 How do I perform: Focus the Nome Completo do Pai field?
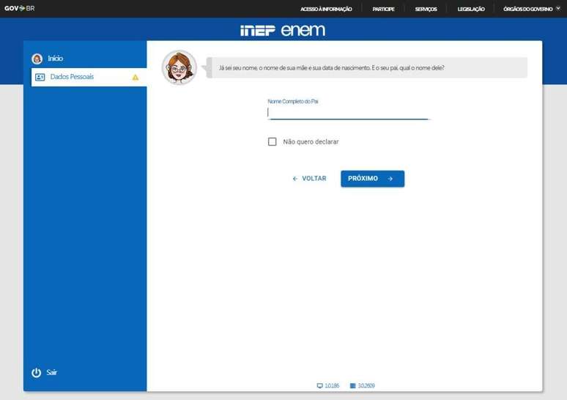tap(348, 114)
